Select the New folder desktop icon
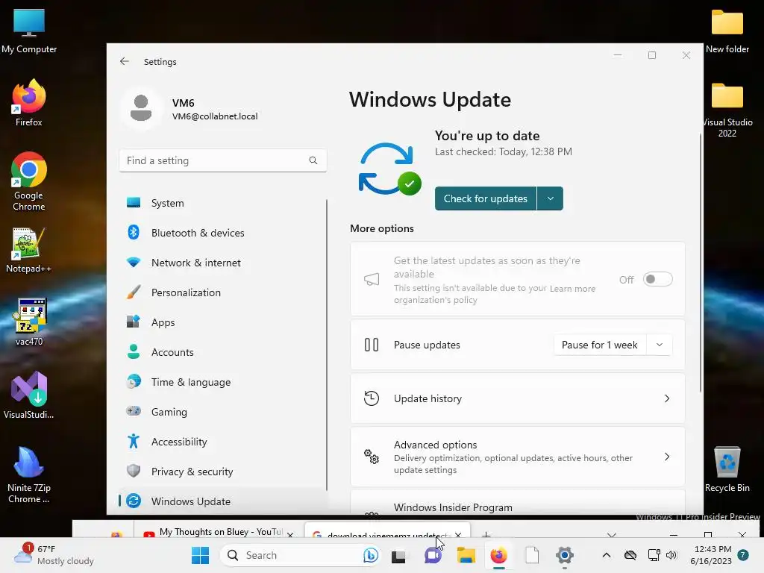Screen dimensions: 764x573 [727, 31]
